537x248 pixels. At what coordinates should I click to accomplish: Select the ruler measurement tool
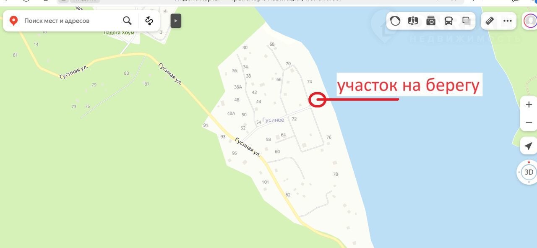coord(490,21)
